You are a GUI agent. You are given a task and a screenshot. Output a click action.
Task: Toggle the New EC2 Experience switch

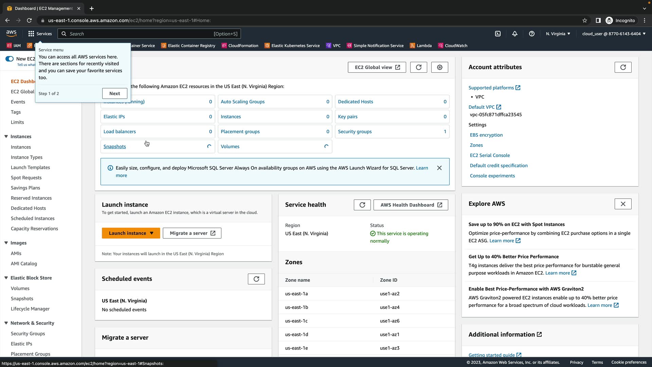pyautogui.click(x=10, y=59)
